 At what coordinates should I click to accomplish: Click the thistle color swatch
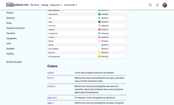99,26
